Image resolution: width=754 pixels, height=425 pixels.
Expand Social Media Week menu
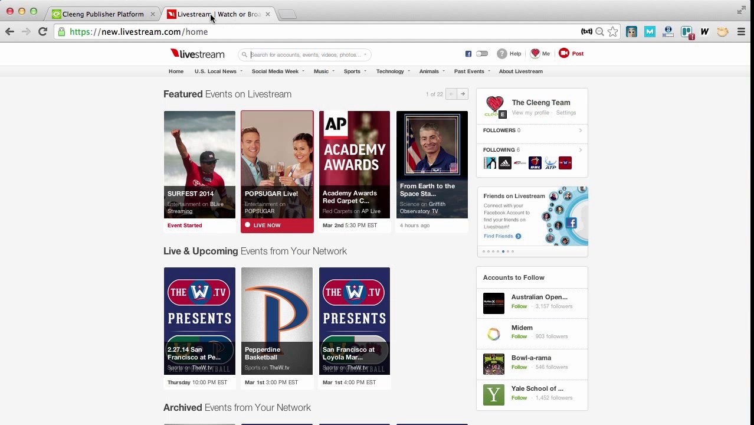pos(278,71)
